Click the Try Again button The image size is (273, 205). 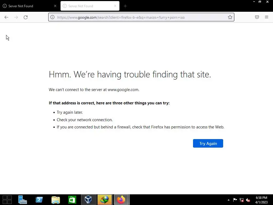click(x=208, y=143)
